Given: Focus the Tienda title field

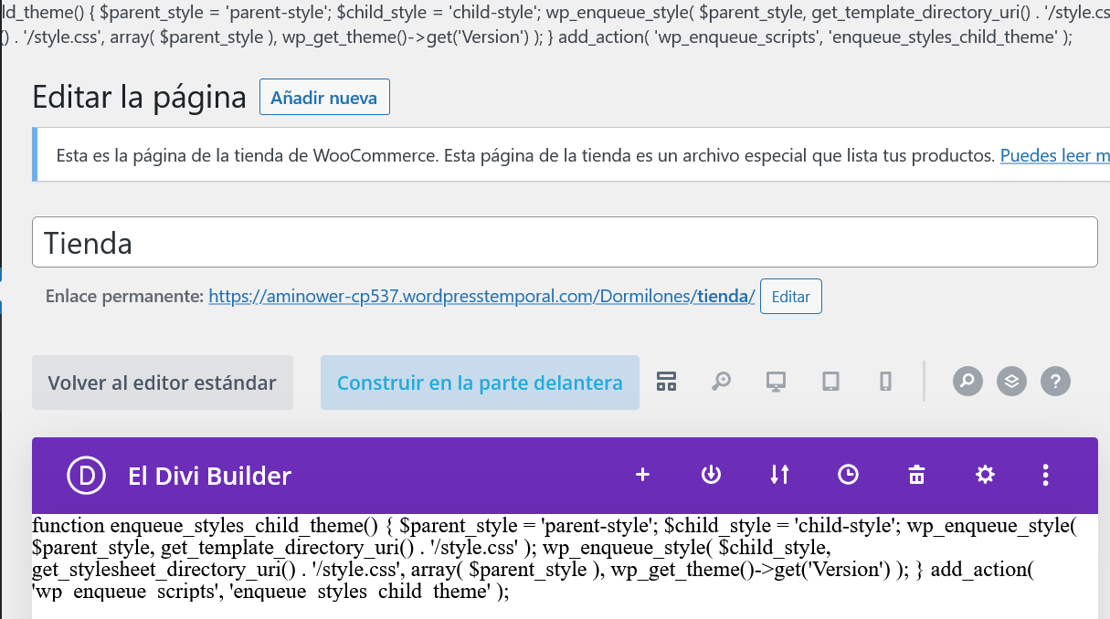Looking at the screenshot, I should tap(565, 242).
